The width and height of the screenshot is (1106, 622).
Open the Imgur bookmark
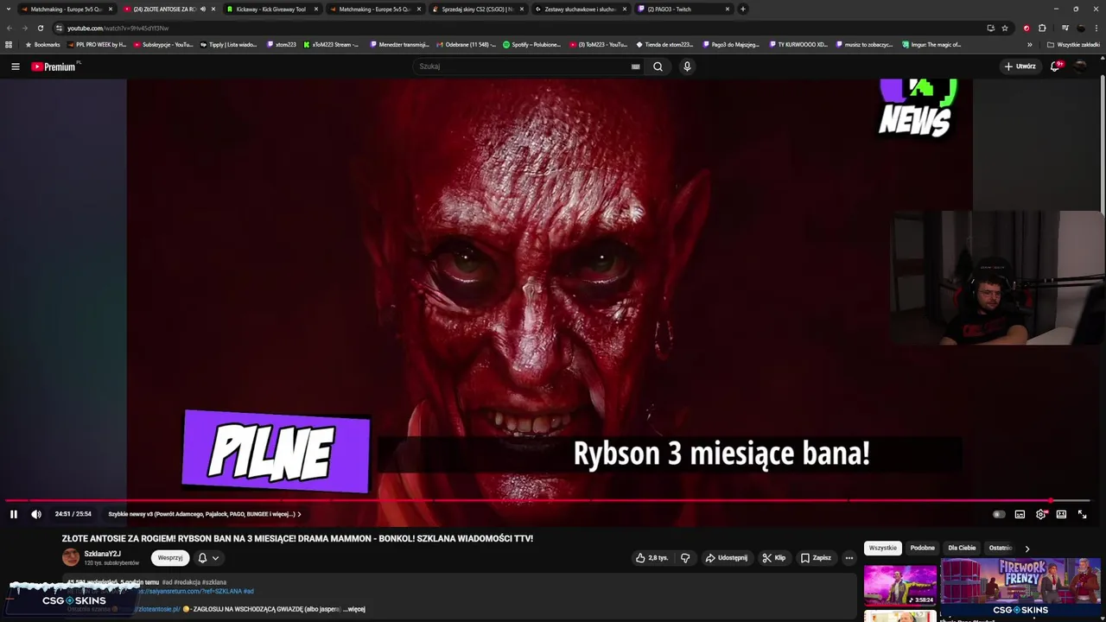pyautogui.click(x=931, y=44)
